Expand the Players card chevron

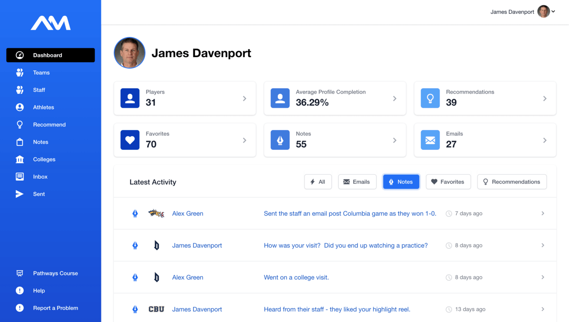[x=244, y=98]
